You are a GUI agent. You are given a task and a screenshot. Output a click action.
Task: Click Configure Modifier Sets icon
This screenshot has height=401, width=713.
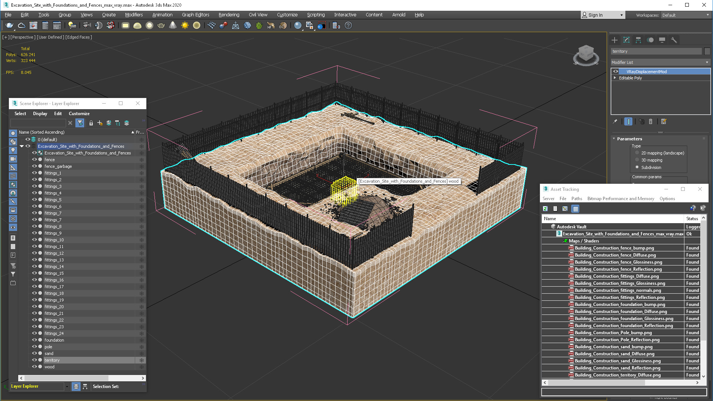tap(664, 121)
